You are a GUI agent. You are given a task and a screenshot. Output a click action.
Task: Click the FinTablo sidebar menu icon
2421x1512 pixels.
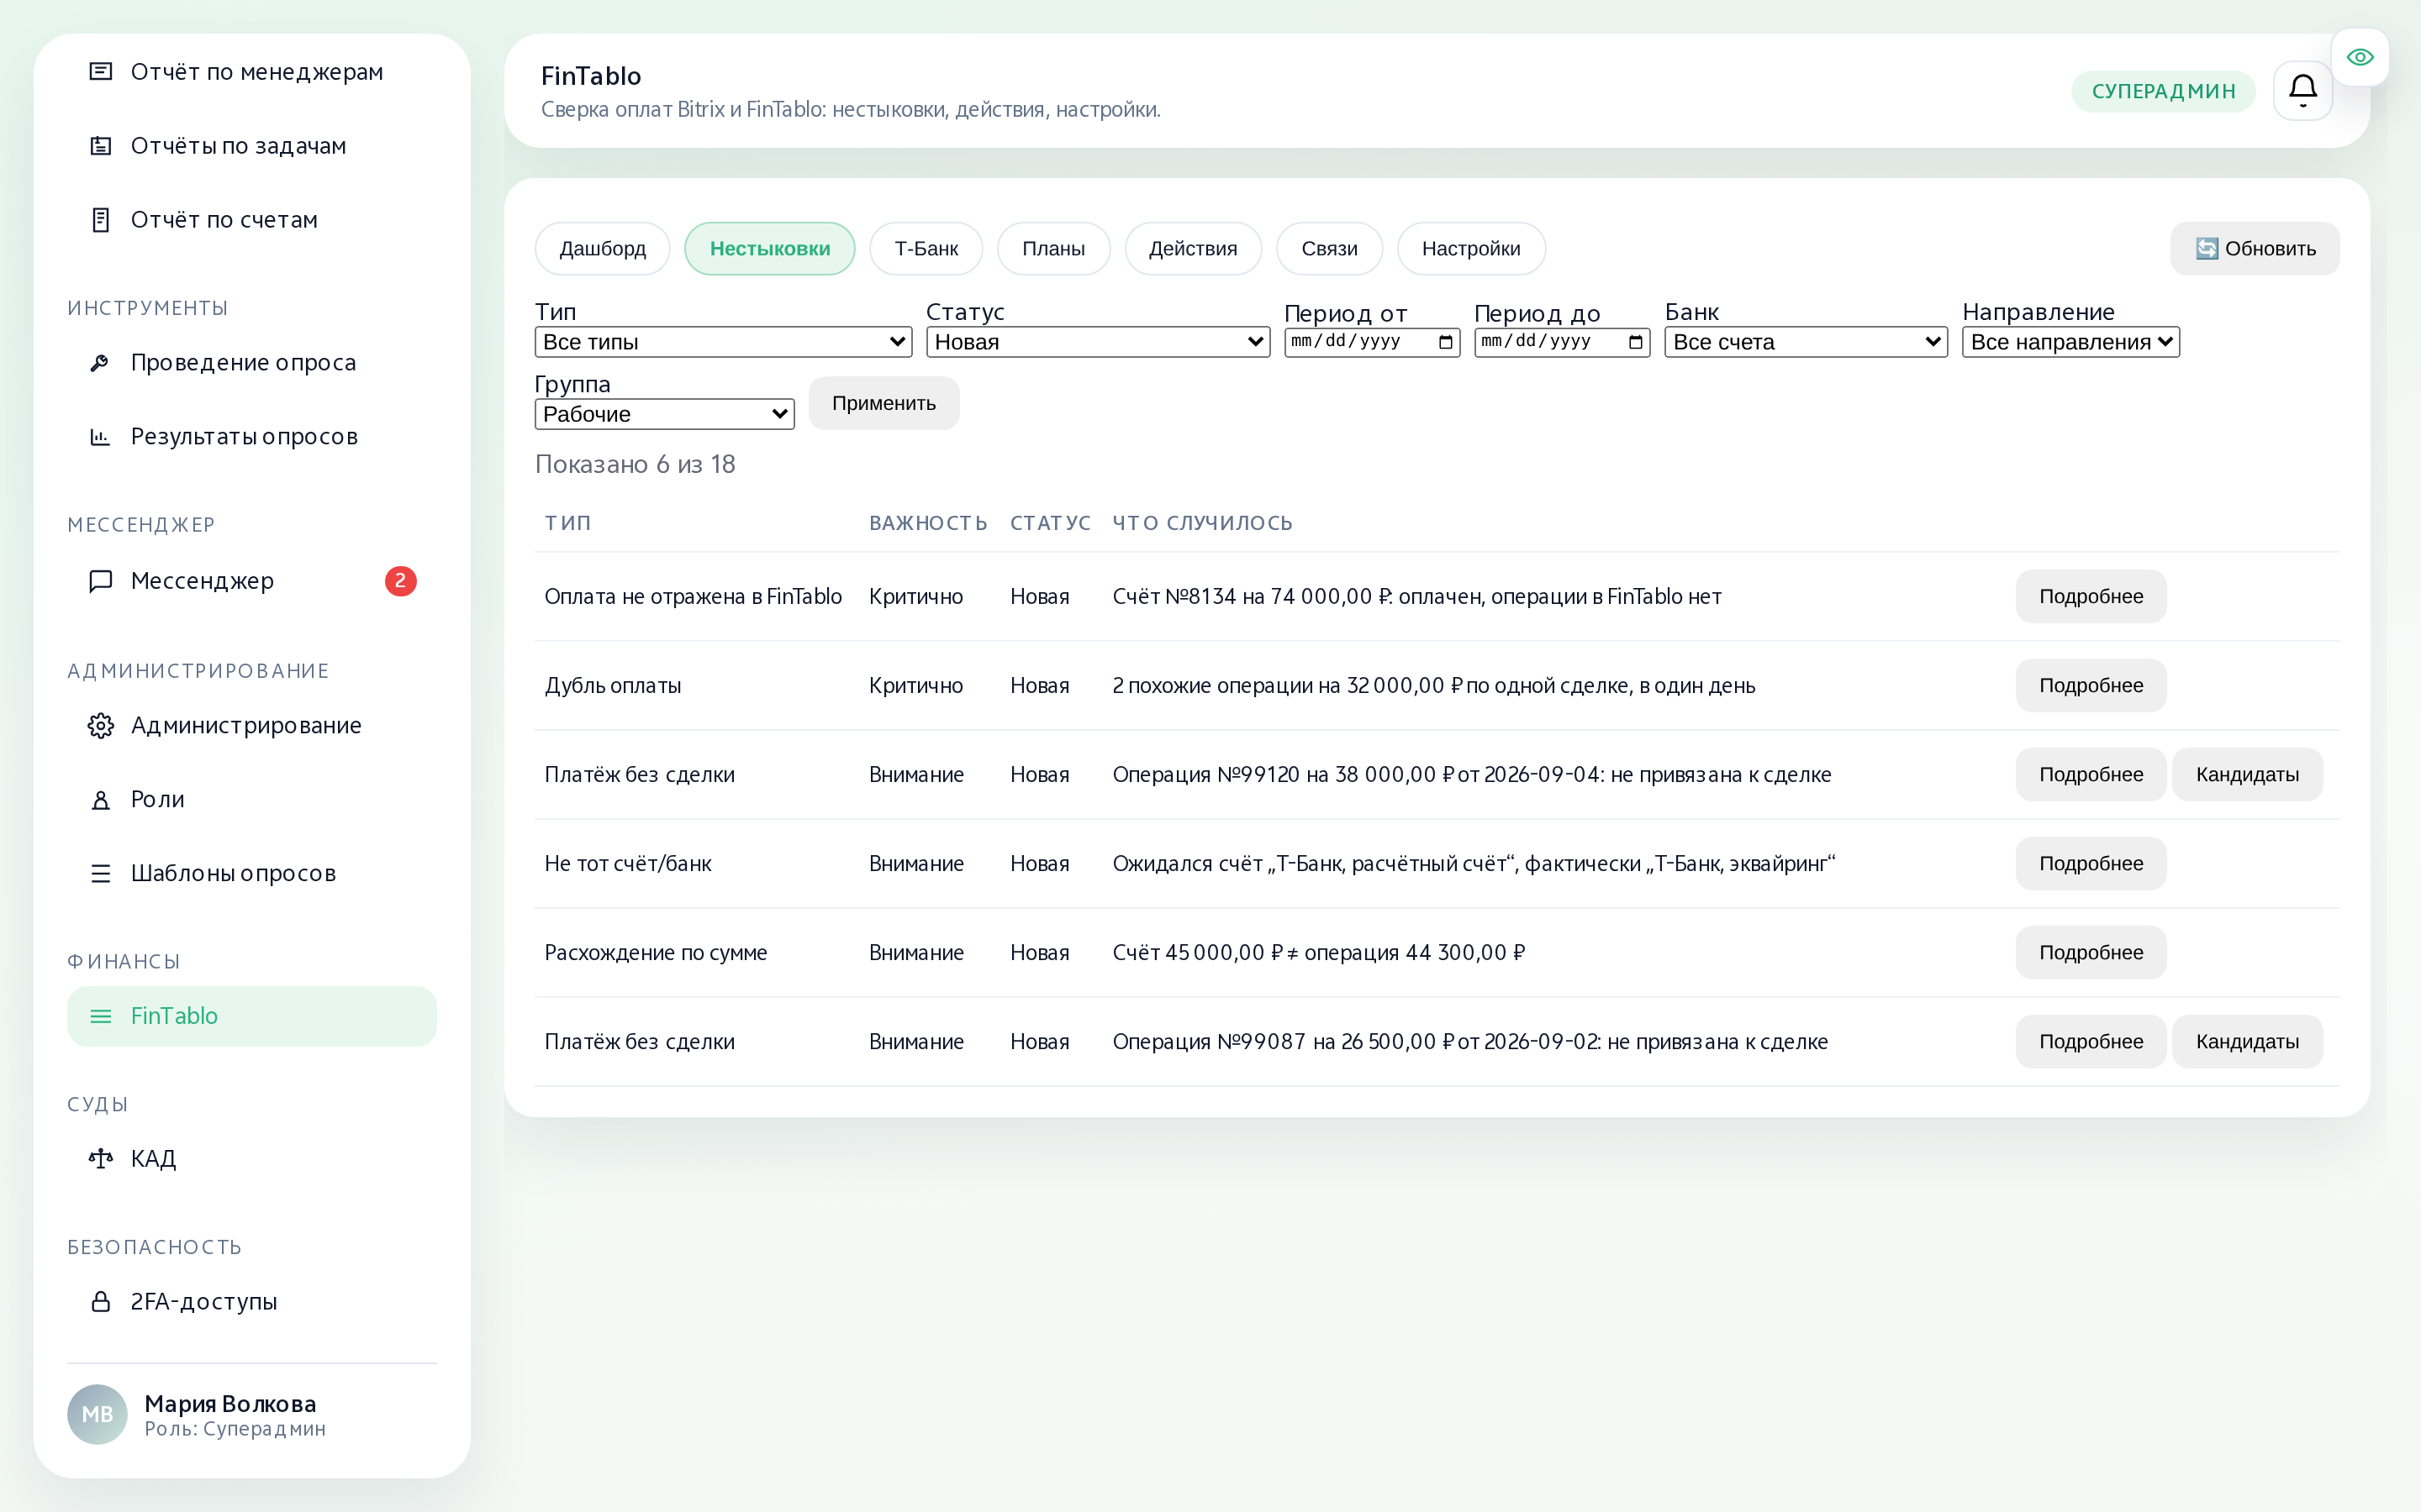coord(101,1016)
